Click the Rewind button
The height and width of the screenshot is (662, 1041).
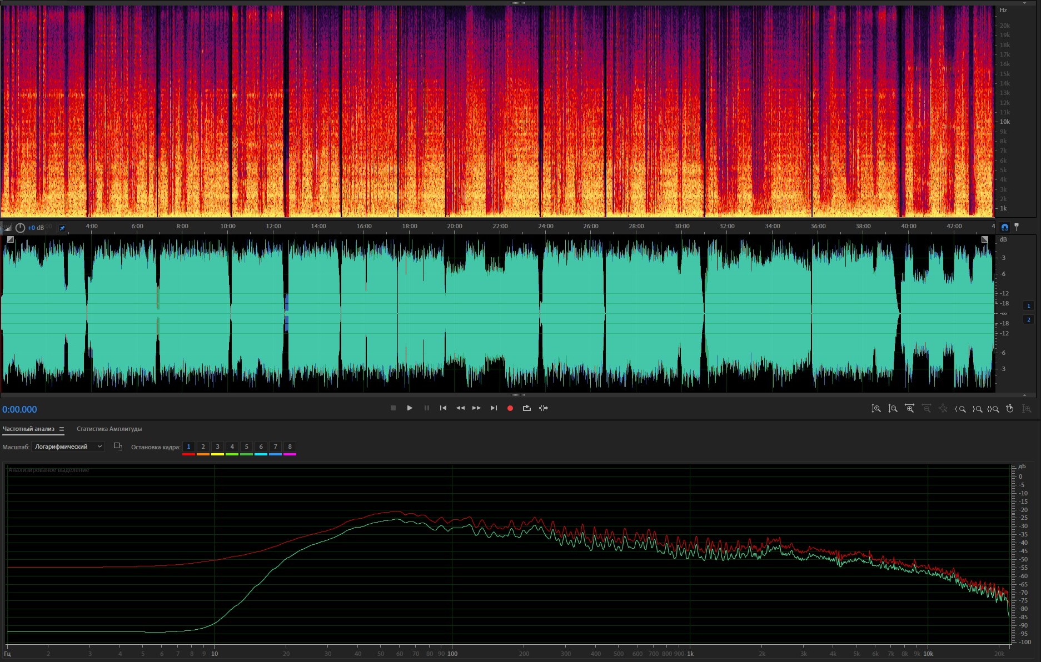click(x=460, y=408)
